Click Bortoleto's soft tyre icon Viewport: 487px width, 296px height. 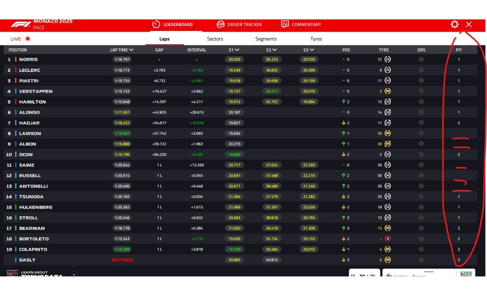tap(388, 239)
